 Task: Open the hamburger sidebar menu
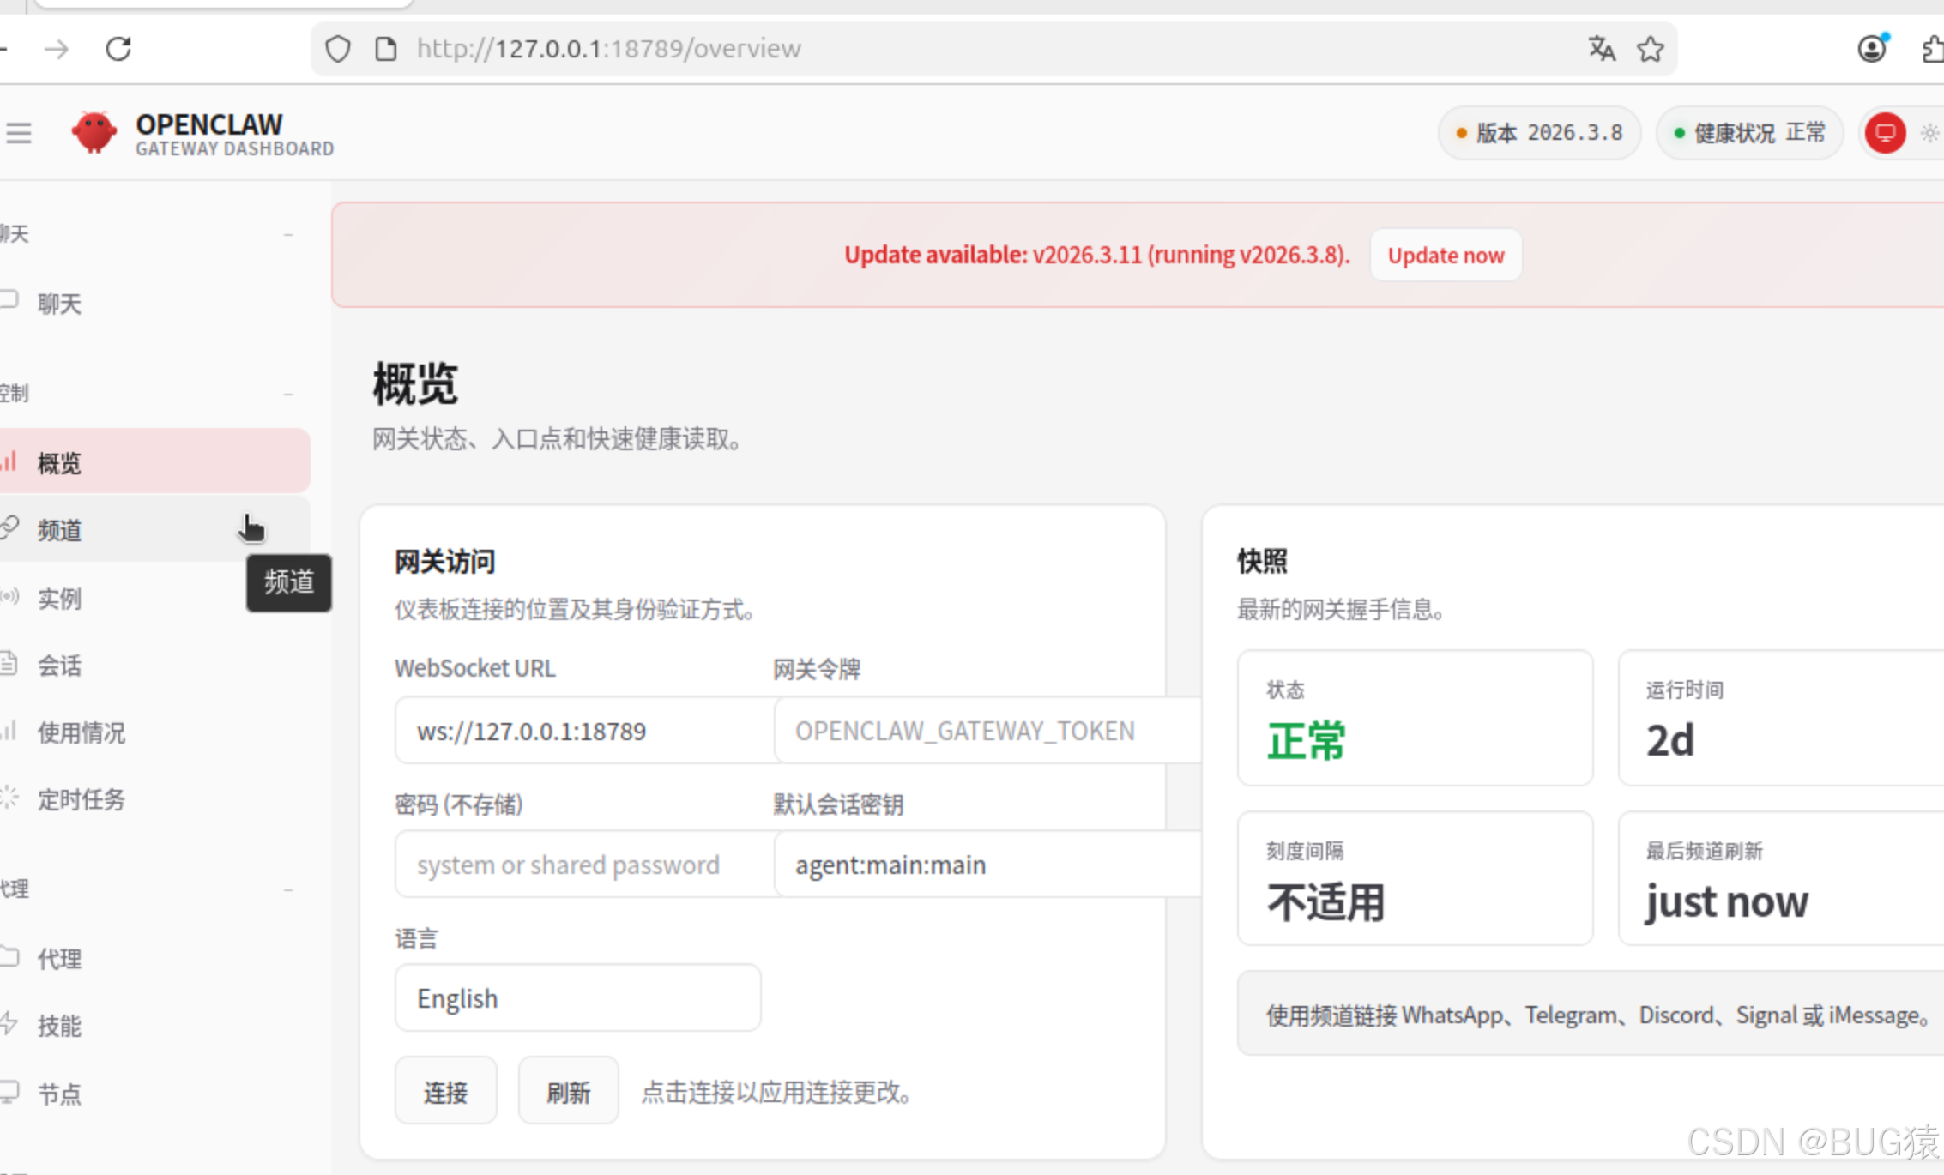tap(19, 133)
